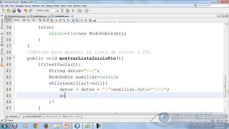Collapse the mostrarListaInicioFin method fold
229x129 pixels.
14,57
